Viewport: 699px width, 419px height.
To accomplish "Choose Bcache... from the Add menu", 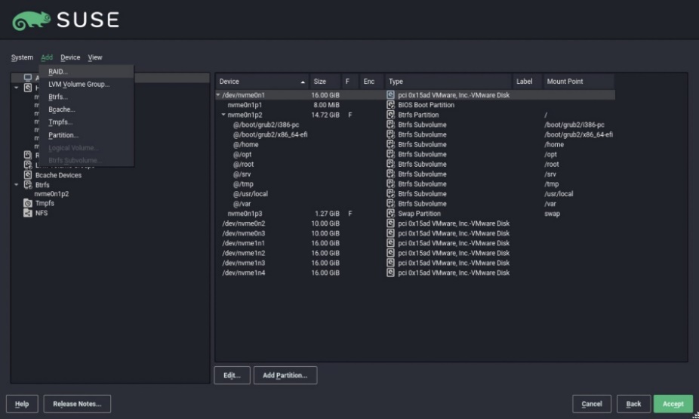I will pos(87,109).
